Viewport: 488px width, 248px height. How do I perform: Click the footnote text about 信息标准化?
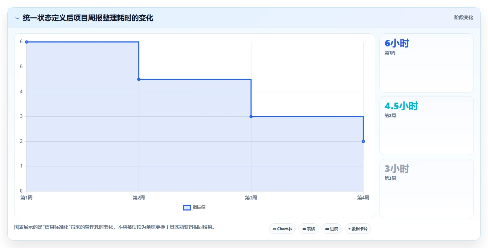click(x=114, y=227)
